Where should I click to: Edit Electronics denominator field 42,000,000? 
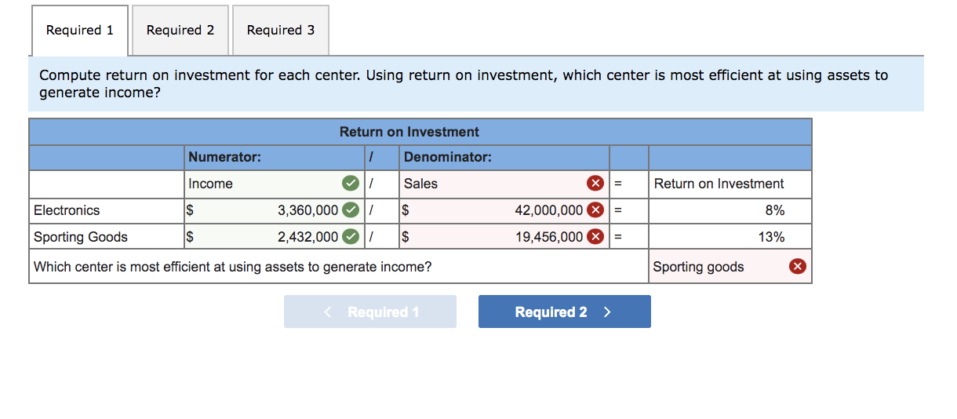coord(502,210)
